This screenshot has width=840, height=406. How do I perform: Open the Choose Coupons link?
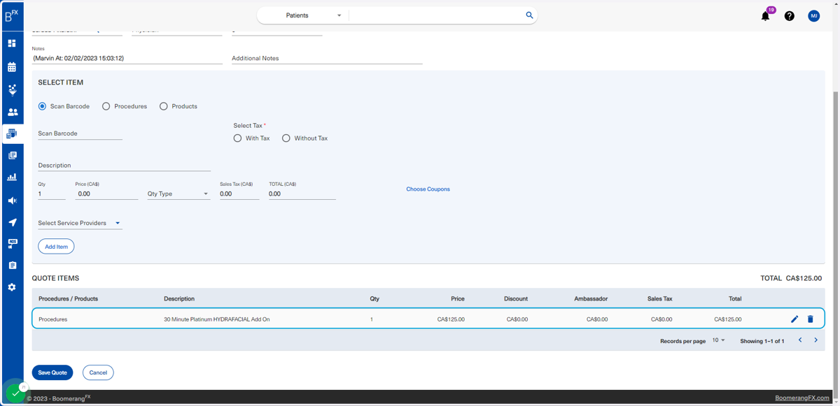pos(428,189)
